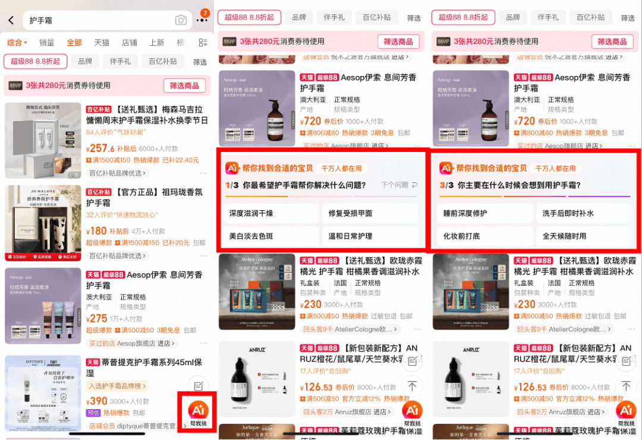642x440 pixels.
Task: Expand the 综合 sort dropdown
Action: [17, 43]
